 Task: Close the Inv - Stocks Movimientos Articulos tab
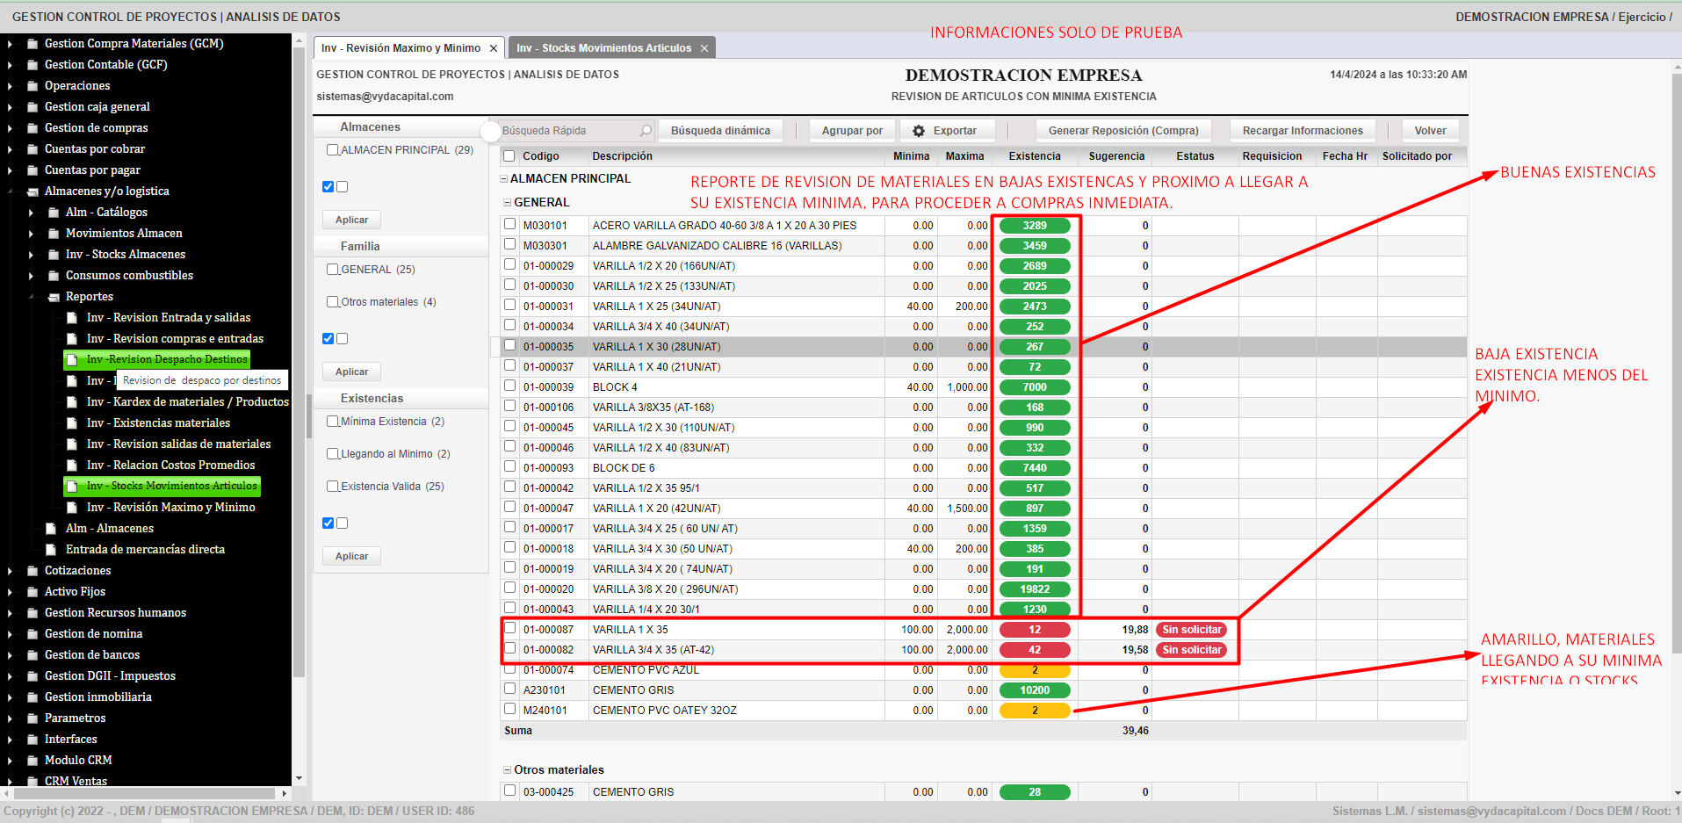704,48
